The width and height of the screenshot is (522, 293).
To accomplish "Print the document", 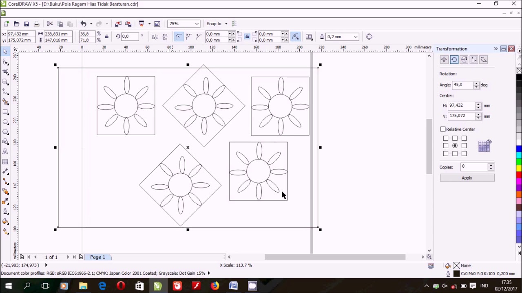I will click(36, 24).
